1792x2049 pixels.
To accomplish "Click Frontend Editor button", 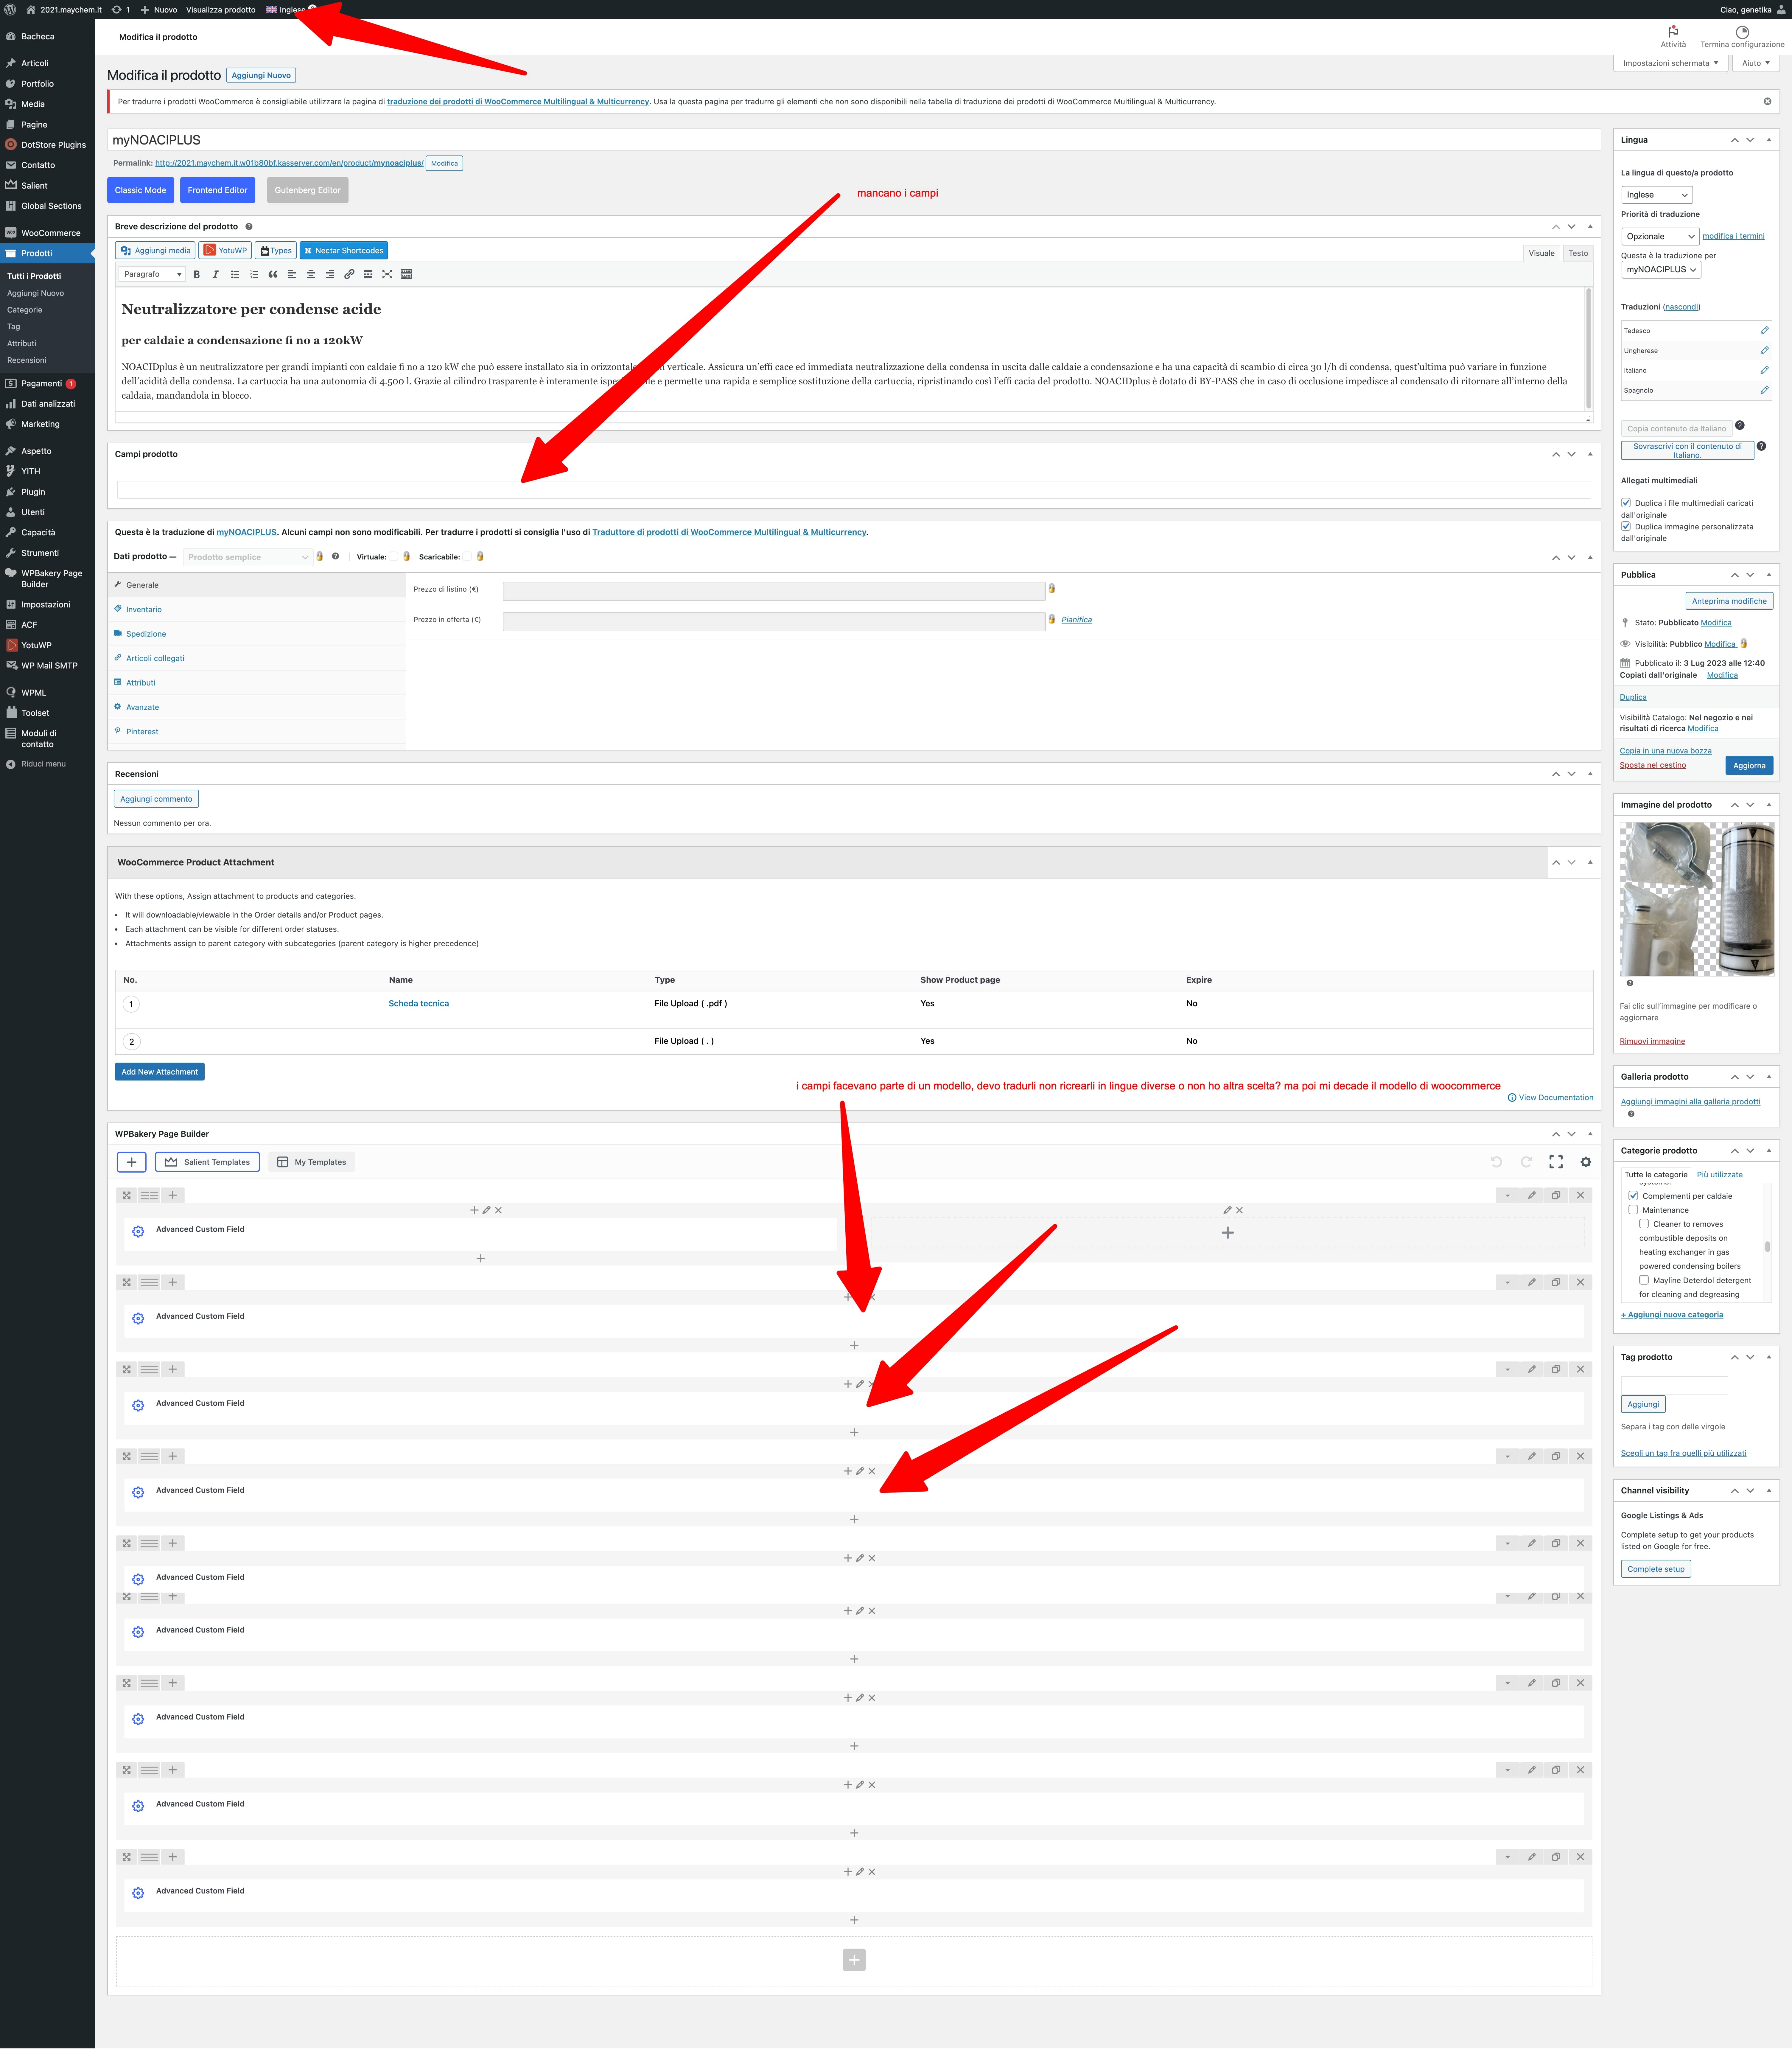I will (x=217, y=190).
